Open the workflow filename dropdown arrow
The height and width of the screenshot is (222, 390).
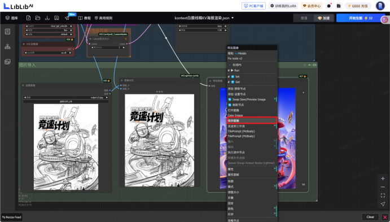pyautogui.click(x=233, y=18)
